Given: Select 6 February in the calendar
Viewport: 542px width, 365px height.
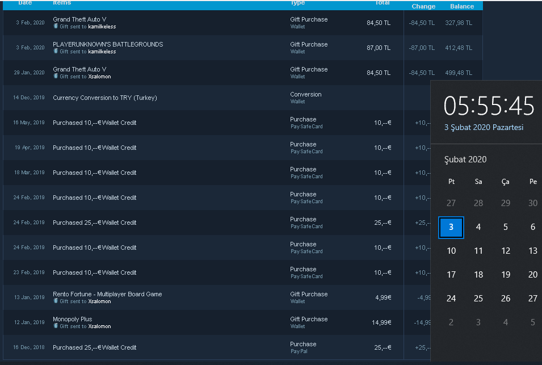Looking at the screenshot, I should tap(533, 227).
